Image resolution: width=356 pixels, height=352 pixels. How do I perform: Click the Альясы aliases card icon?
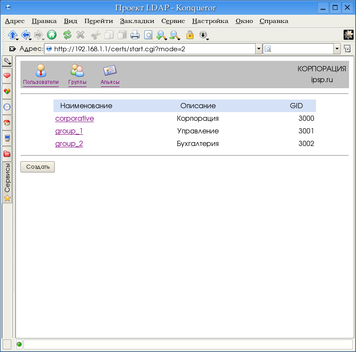point(110,70)
